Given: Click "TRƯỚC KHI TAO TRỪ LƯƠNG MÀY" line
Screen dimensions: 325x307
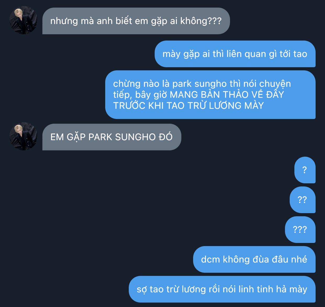Looking at the screenshot, I should pos(188,106).
